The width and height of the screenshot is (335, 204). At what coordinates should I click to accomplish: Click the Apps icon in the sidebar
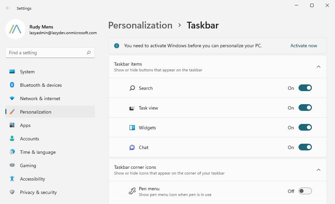coord(12,125)
